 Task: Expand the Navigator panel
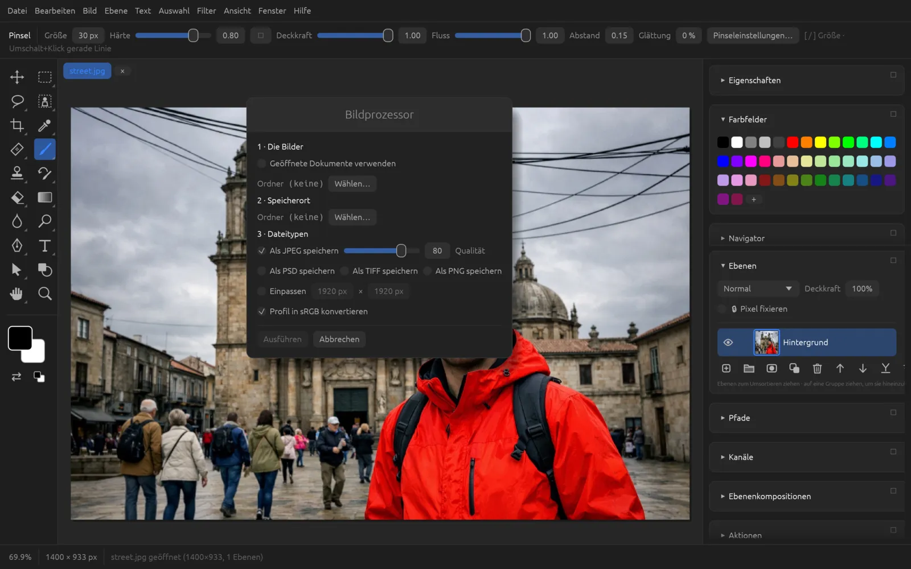click(x=746, y=238)
